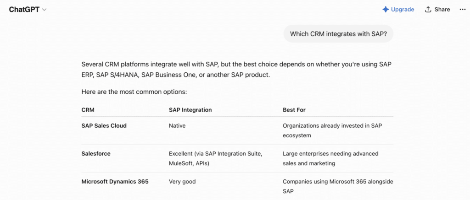
Task: Click the 'CRM' column header
Action: pyautogui.click(x=88, y=110)
